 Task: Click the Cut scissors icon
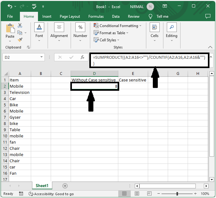[x=20, y=25]
